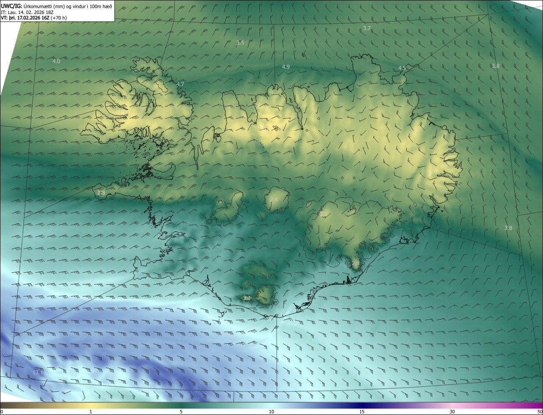Click the "3.1" label near the south coast glacier

(247, 298)
